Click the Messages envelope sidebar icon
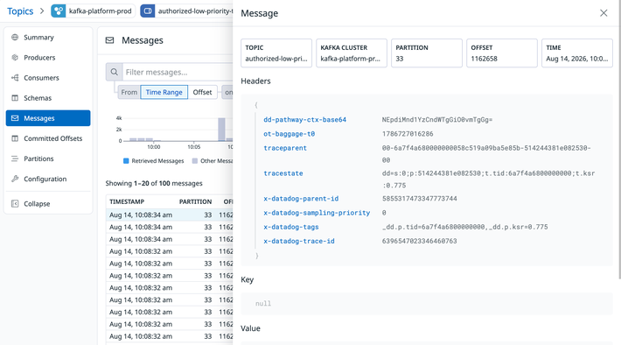The width and height of the screenshot is (621, 345). click(15, 118)
